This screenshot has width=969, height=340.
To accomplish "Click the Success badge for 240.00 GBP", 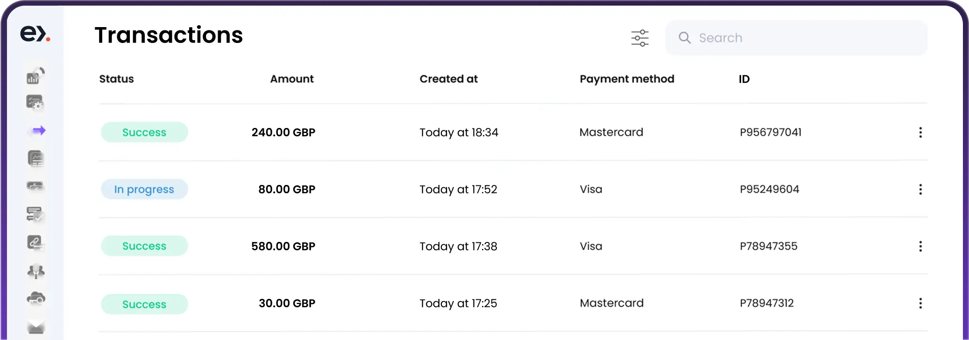I will (144, 132).
